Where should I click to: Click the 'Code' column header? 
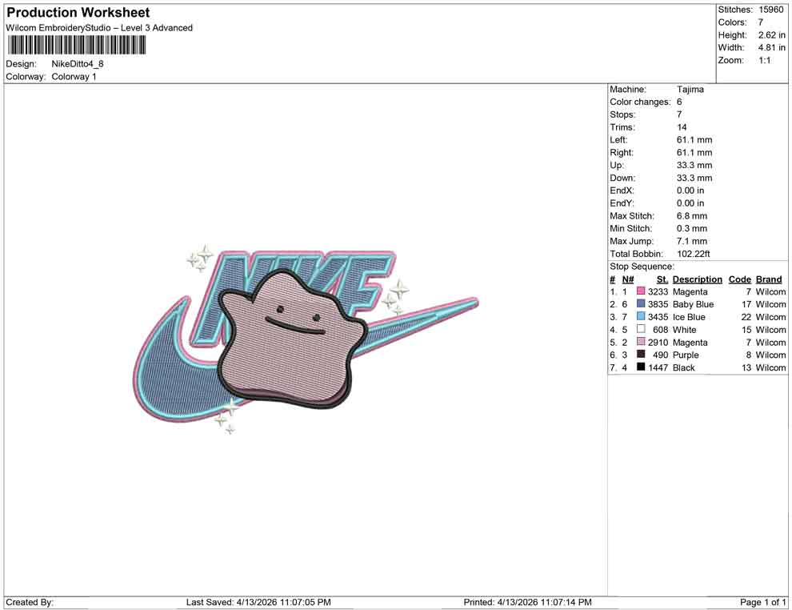tap(739, 279)
